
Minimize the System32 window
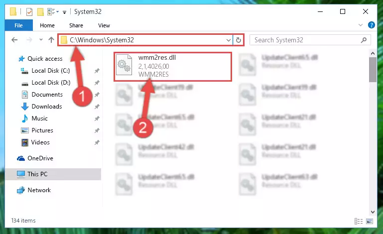coord(320,11)
